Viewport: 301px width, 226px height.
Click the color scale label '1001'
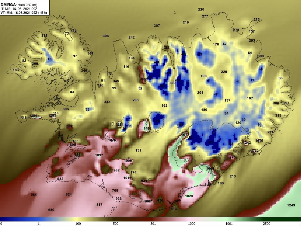click(229, 224)
